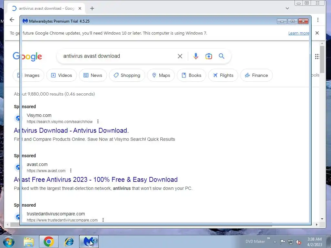Close the antivirus avast download tab

coord(80,8)
